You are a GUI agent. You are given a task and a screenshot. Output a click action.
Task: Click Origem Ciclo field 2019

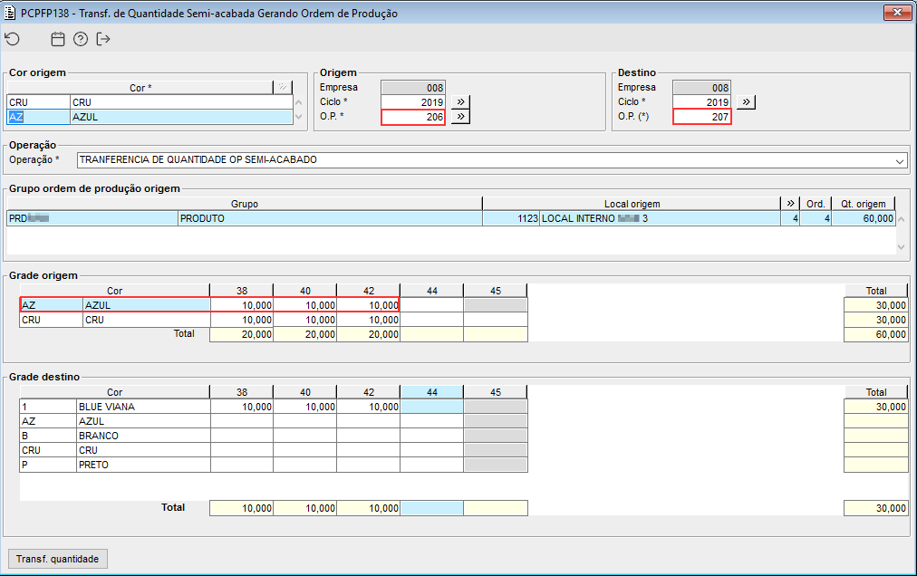[x=413, y=102]
